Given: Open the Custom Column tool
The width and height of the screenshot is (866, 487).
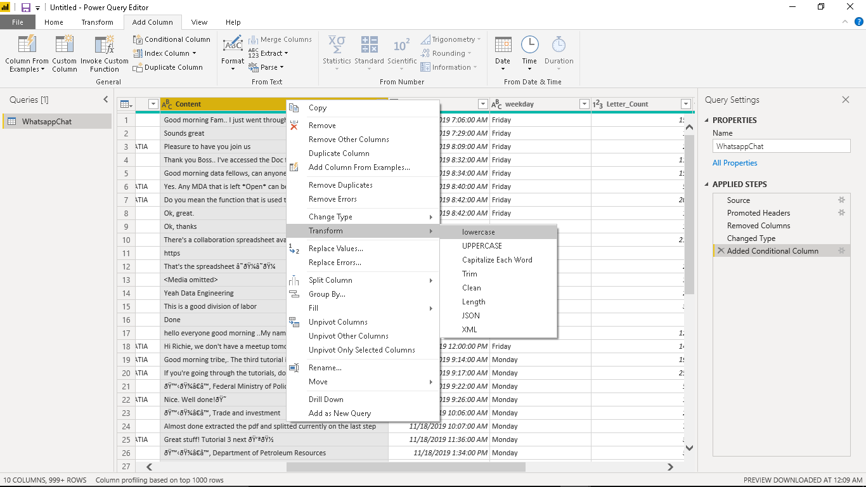Looking at the screenshot, I should click(64, 45).
